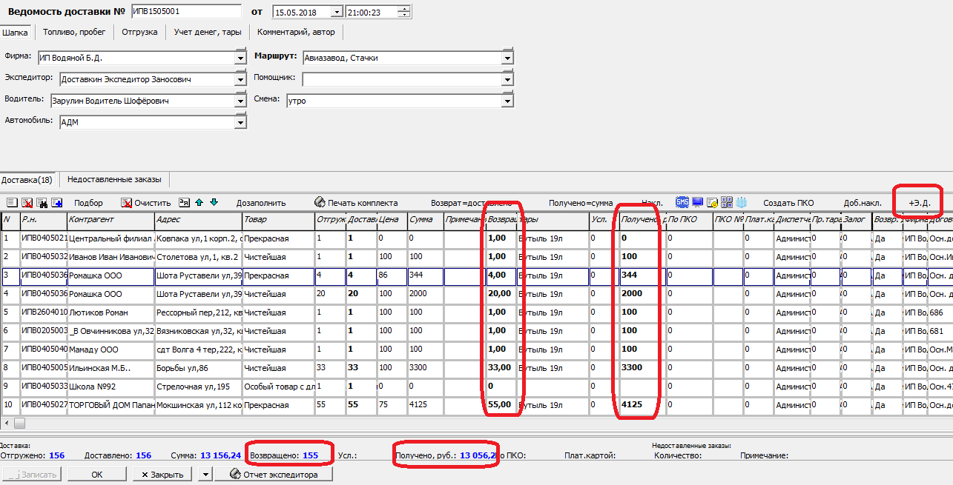The width and height of the screenshot is (953, 485).
Task: Click the time field spinner arrows
Action: [x=403, y=12]
